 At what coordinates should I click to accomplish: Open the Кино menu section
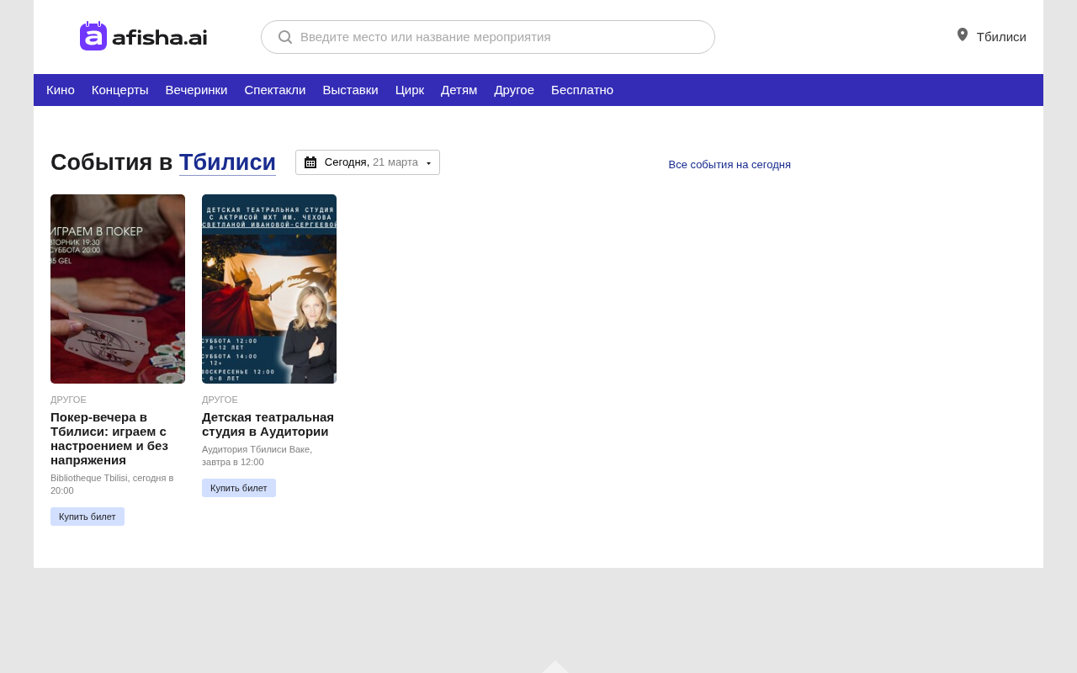click(x=61, y=90)
